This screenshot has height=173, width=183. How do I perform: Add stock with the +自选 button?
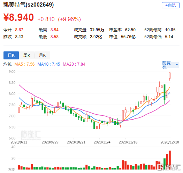click(x=170, y=5)
